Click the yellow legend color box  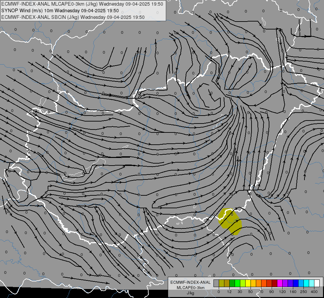point(248,283)
